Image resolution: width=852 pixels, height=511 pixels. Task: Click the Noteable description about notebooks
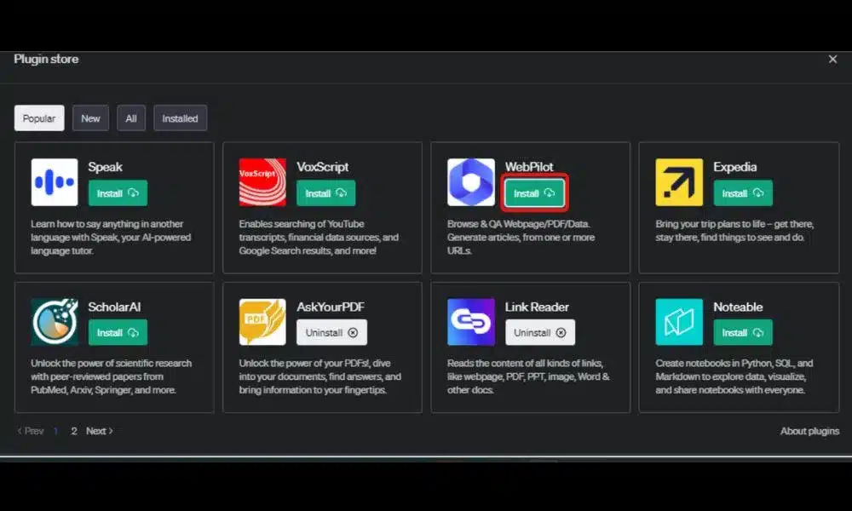tap(734, 376)
